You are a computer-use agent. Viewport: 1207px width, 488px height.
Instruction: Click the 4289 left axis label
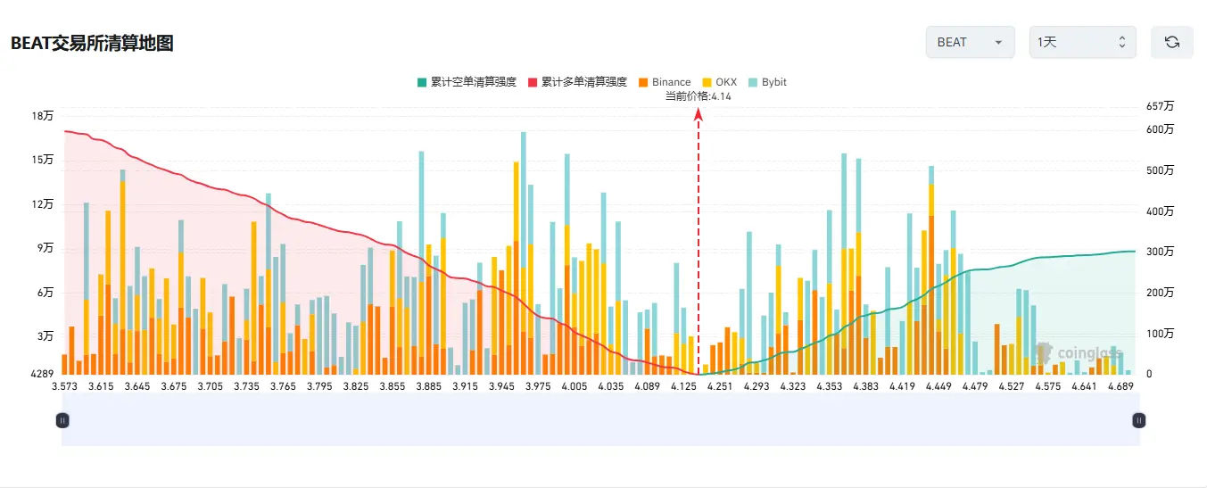tap(43, 373)
